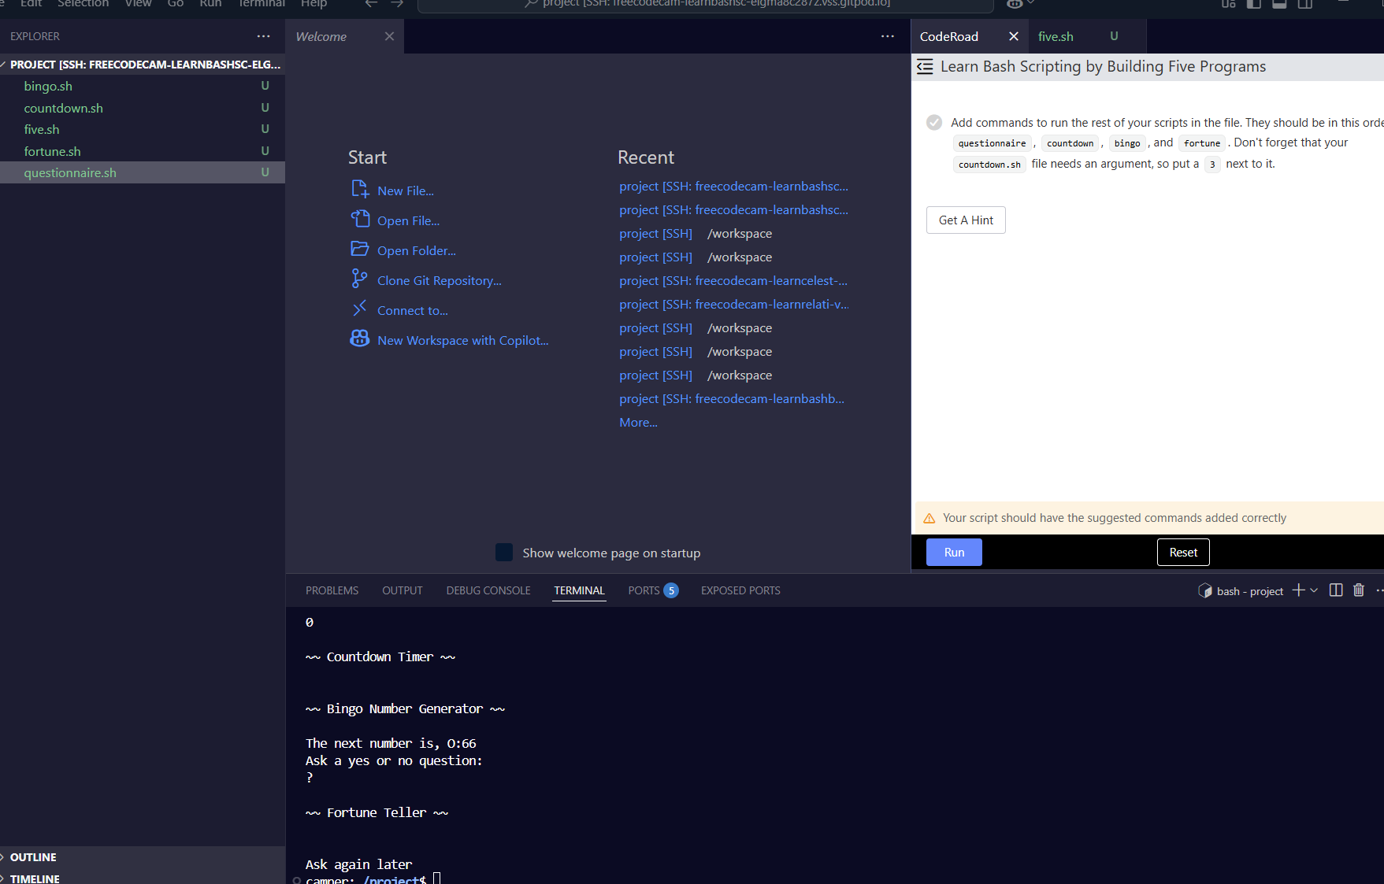Click the New File... link
The image size is (1384, 884).
pyautogui.click(x=406, y=190)
